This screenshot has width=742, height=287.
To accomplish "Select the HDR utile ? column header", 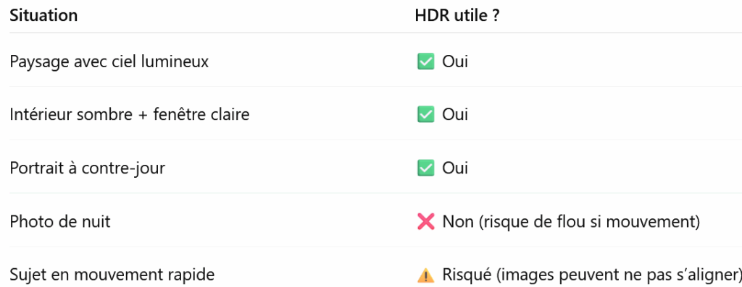I will tap(457, 16).
